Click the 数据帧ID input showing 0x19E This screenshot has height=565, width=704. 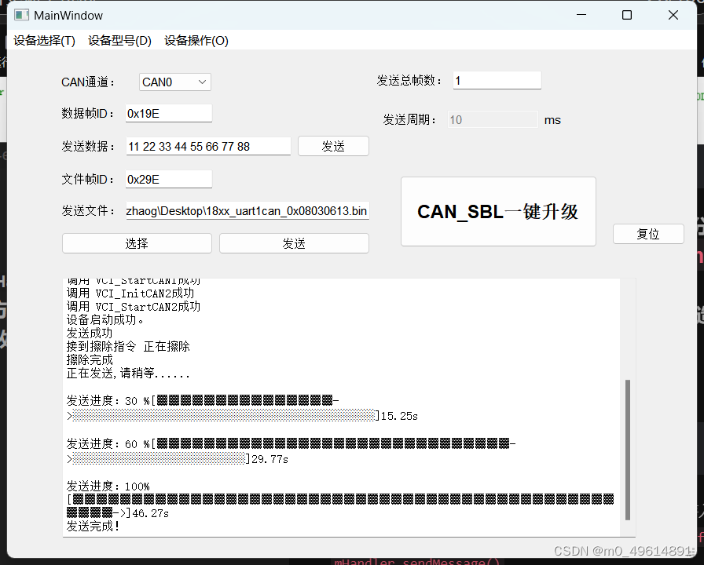167,113
